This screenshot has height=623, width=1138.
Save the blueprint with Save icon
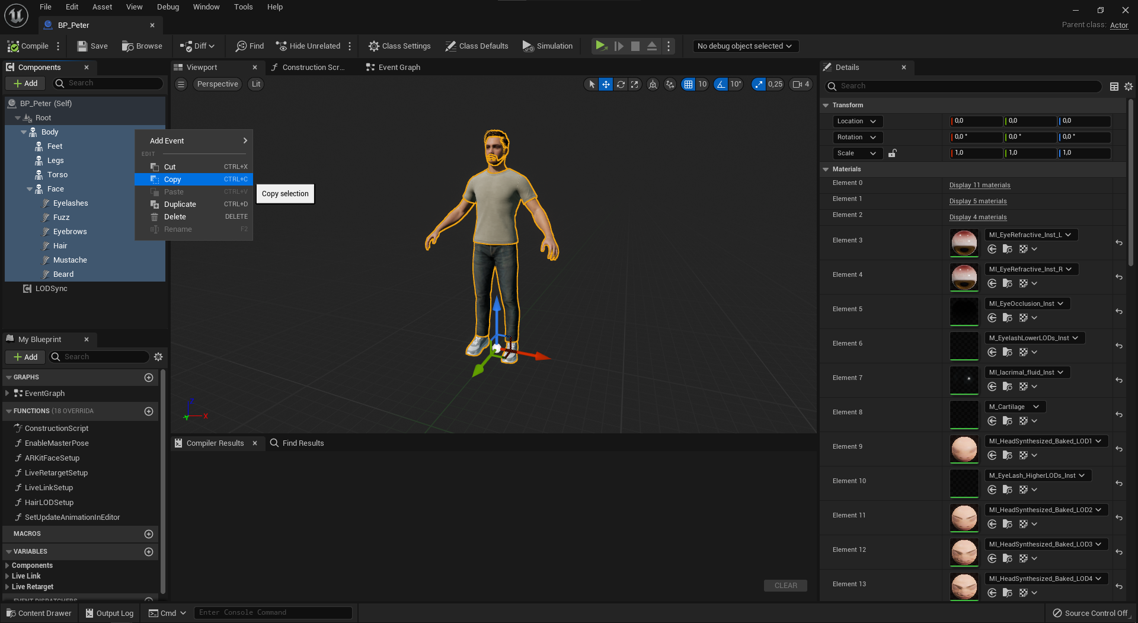pyautogui.click(x=82, y=46)
